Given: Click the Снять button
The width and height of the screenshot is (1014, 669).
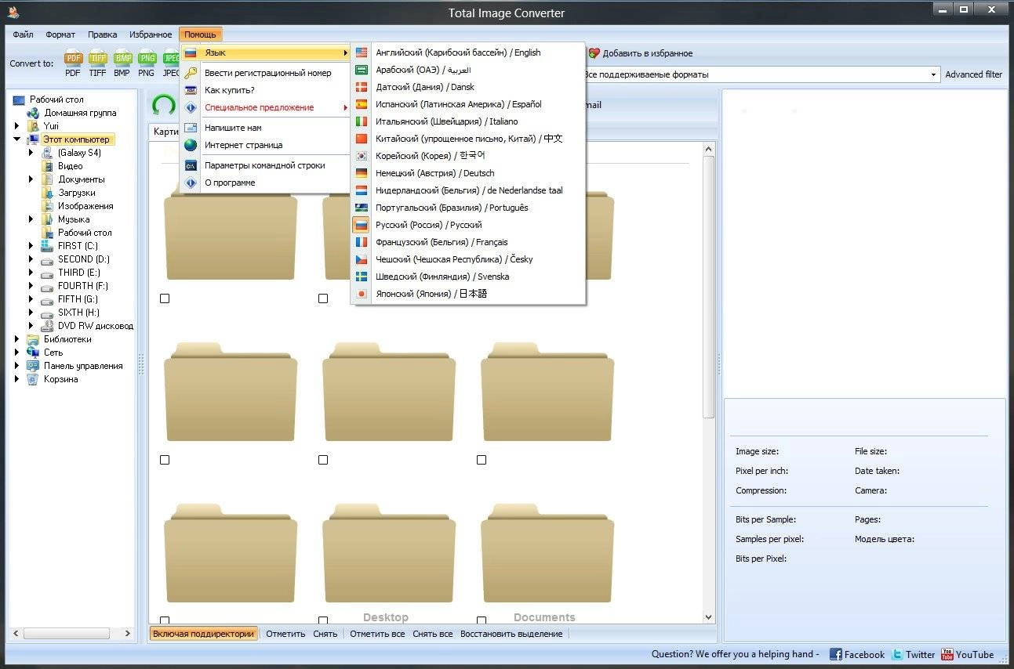Looking at the screenshot, I should (325, 634).
